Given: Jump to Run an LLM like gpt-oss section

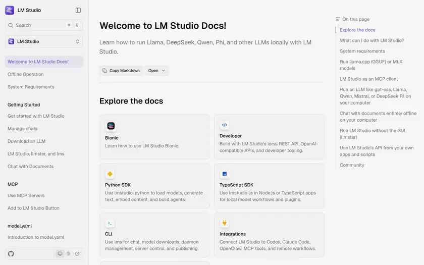Looking at the screenshot, I should coord(376,96).
